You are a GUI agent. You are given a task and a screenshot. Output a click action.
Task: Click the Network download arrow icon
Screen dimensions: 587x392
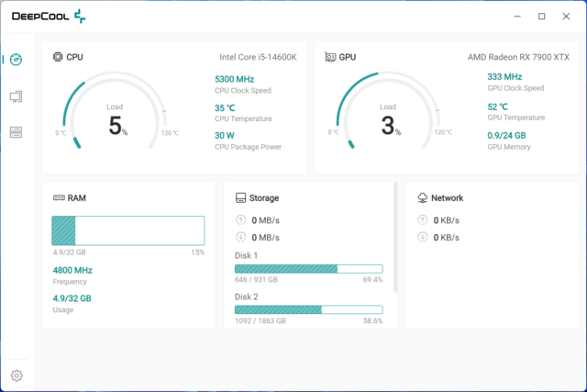coord(422,237)
